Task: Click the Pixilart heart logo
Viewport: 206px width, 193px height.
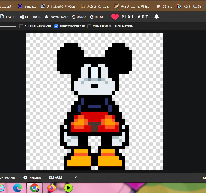Action: click(x=115, y=17)
